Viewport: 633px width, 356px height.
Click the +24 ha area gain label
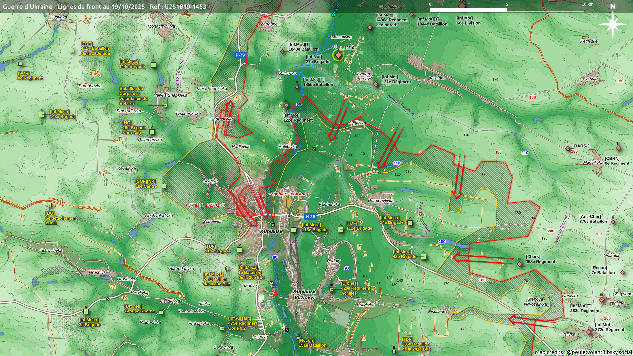point(288,194)
